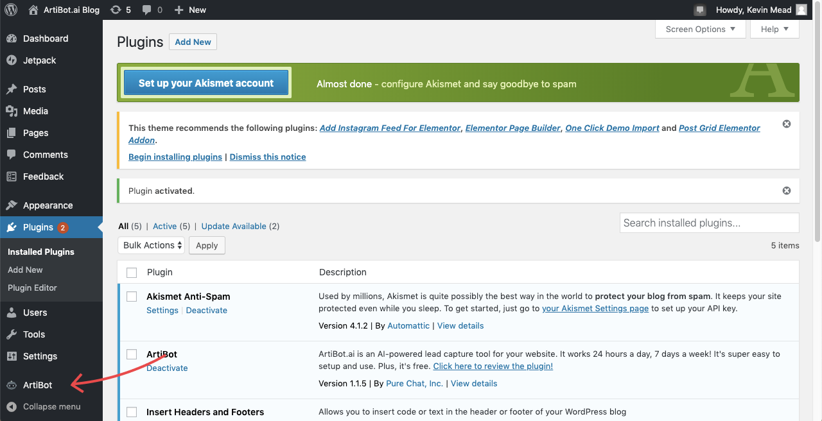Open Pure Chat, Inc. author link
Viewport: 822px width, 421px height.
tap(414, 383)
